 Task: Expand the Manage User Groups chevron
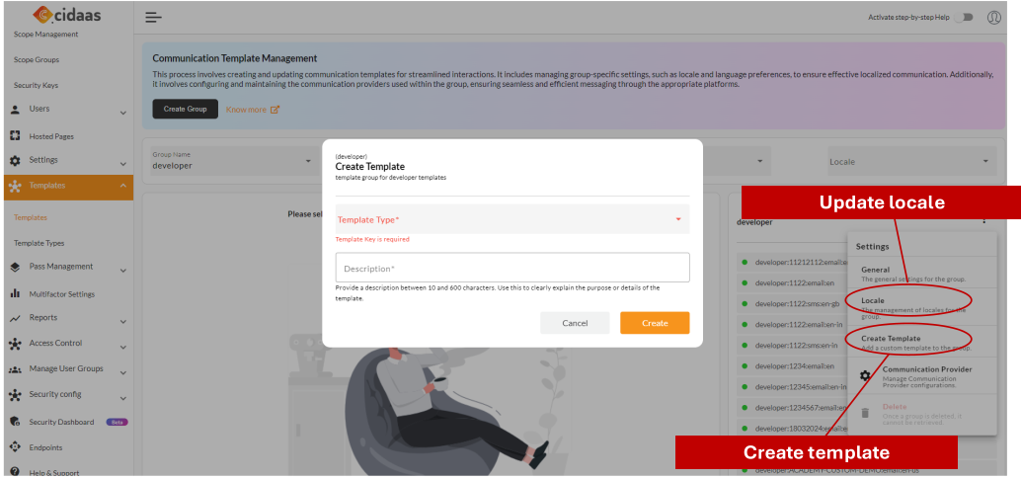123,372
